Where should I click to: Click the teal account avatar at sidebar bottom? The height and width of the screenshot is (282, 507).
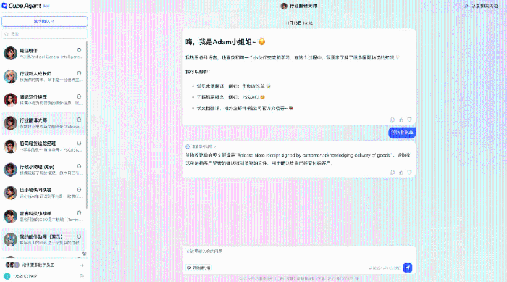(x=7, y=276)
